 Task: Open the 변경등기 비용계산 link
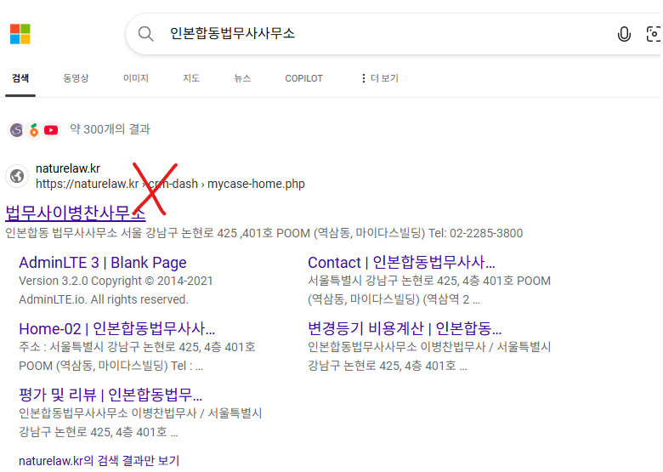click(405, 328)
